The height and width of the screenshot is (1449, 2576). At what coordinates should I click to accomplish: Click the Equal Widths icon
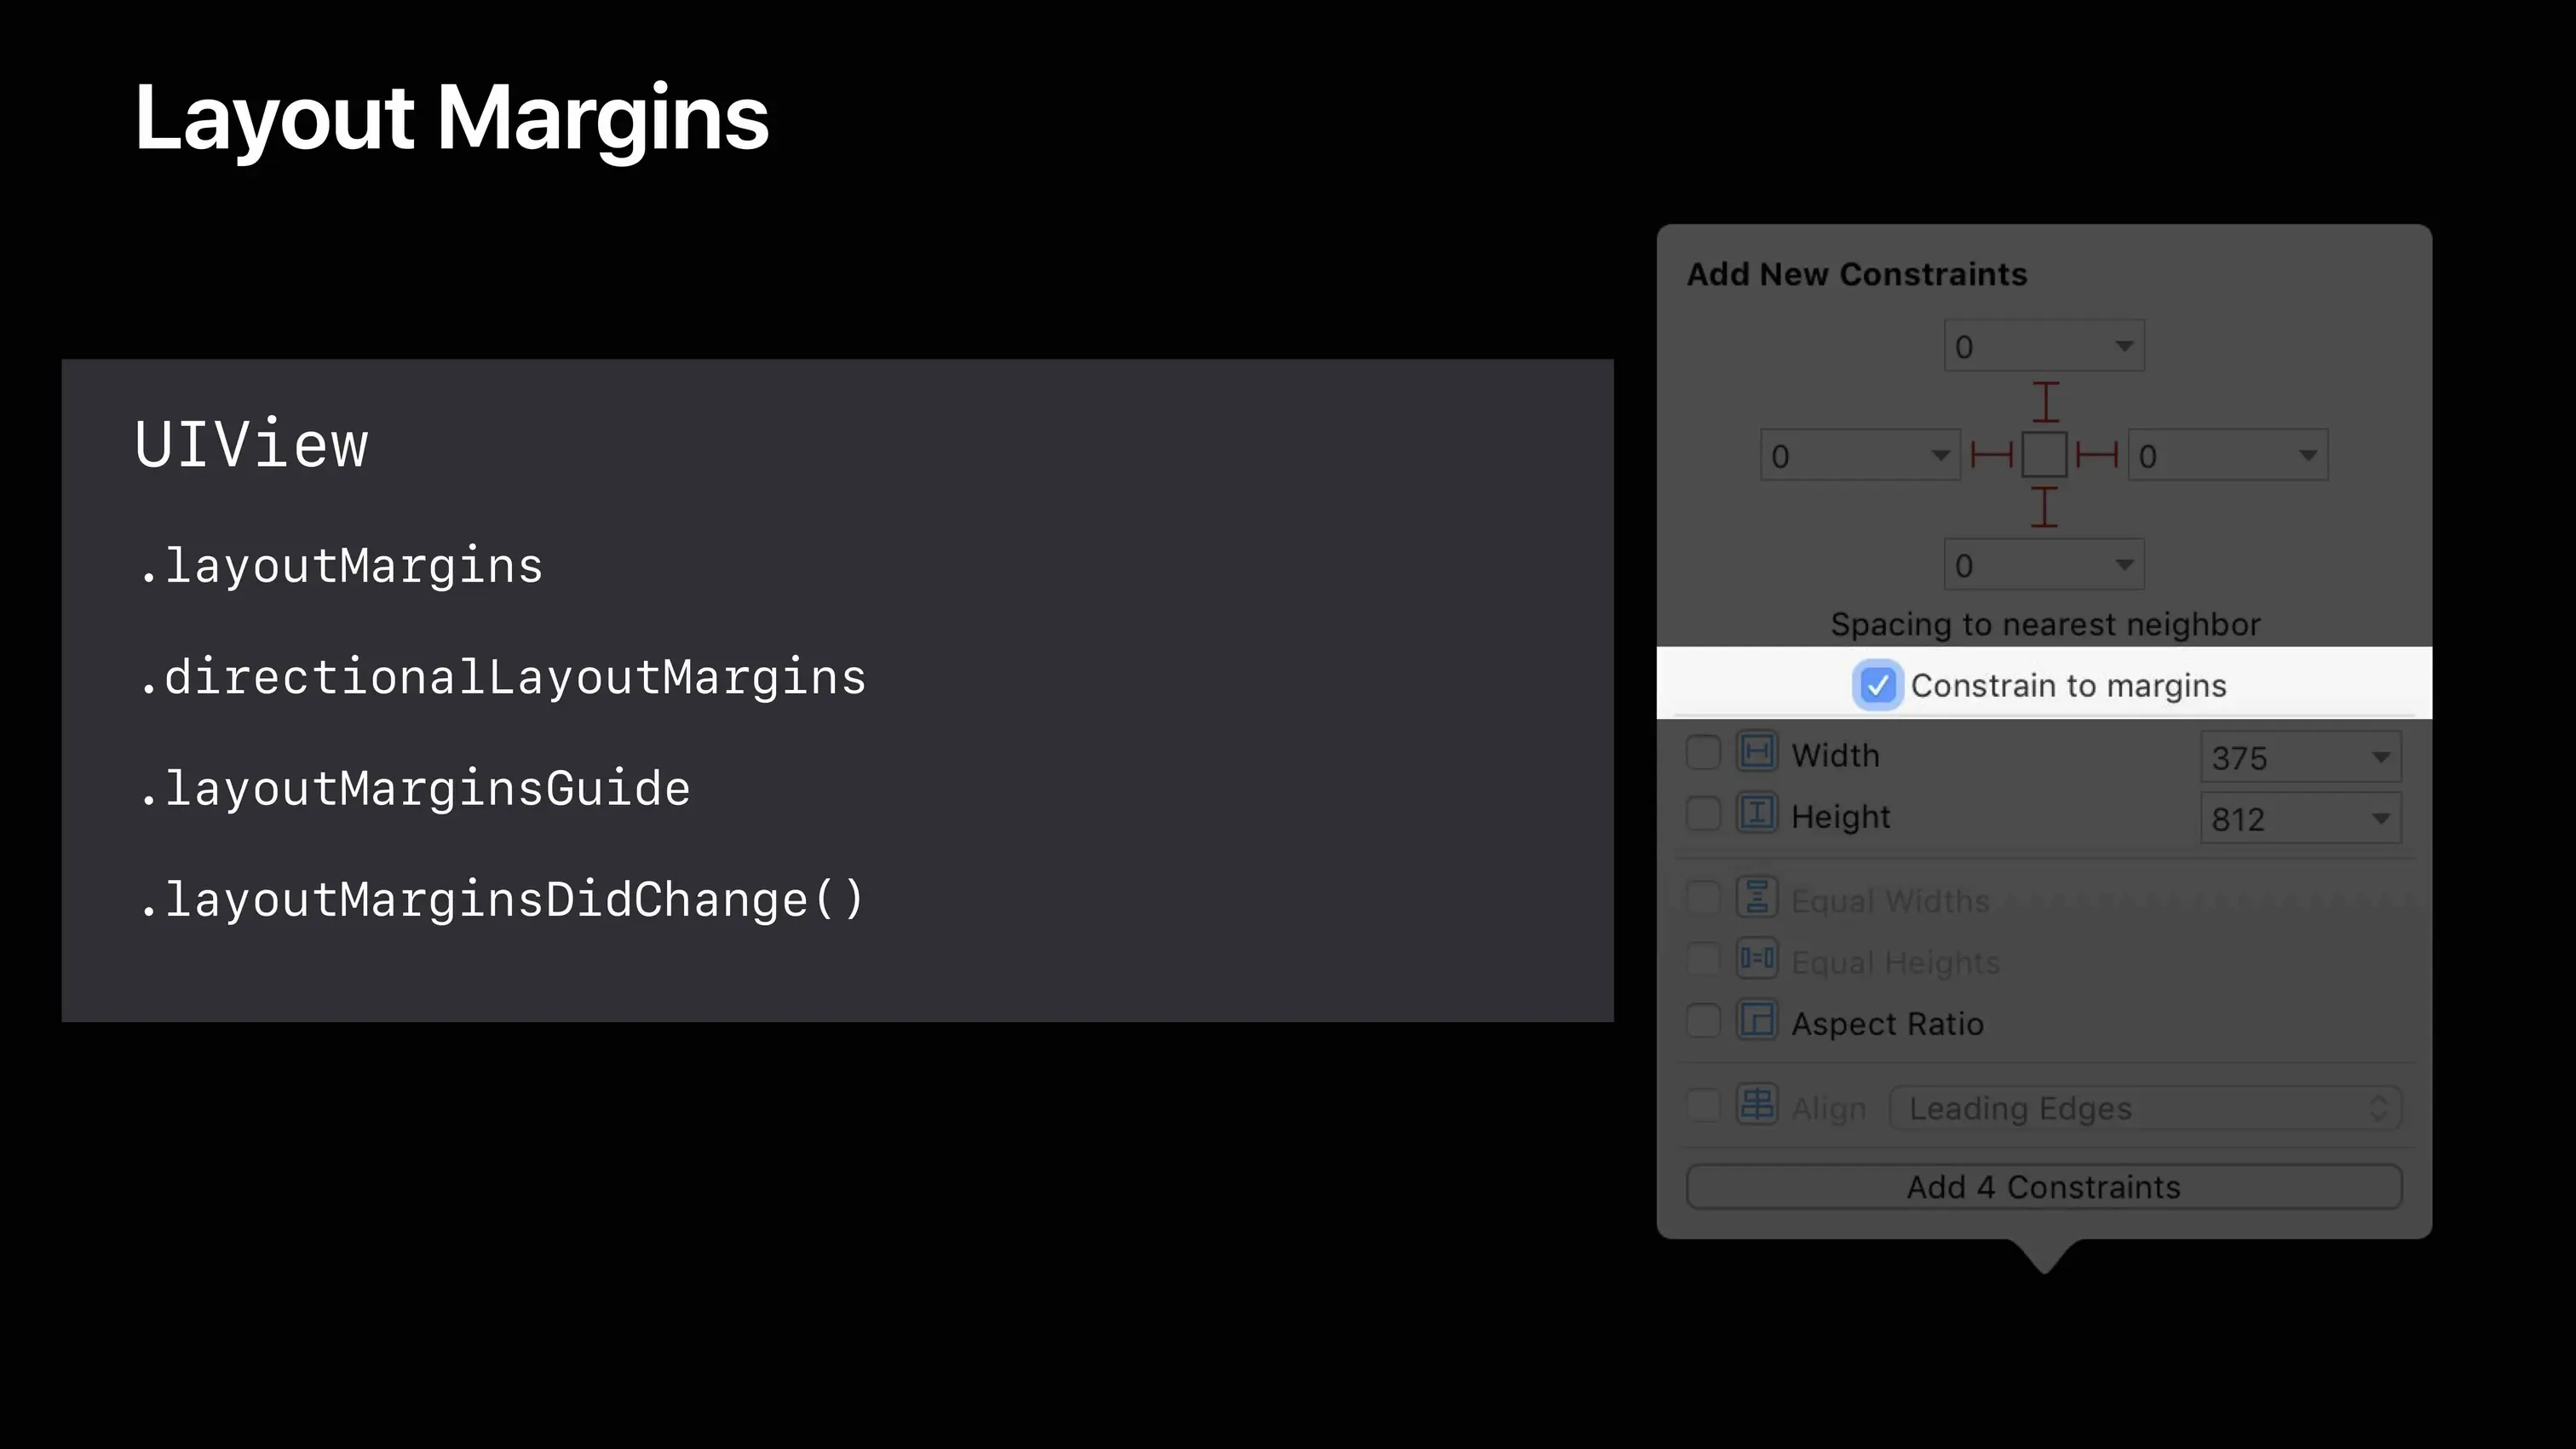tap(1757, 898)
